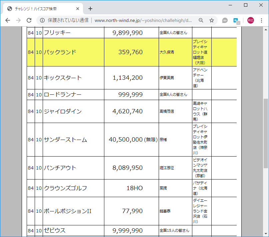Click the back navigation arrow

pos(7,20)
